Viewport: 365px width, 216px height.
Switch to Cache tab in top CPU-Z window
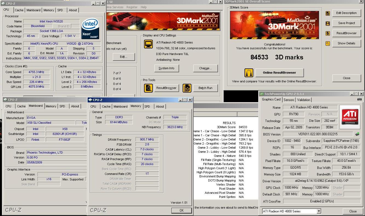click(x=19, y=10)
